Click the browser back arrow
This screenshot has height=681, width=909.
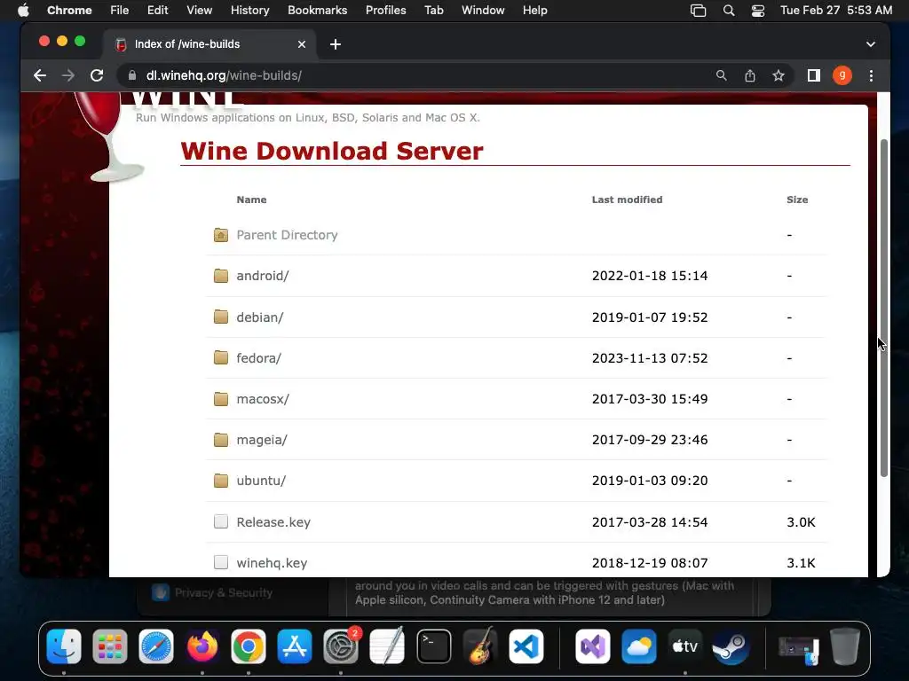coord(39,75)
